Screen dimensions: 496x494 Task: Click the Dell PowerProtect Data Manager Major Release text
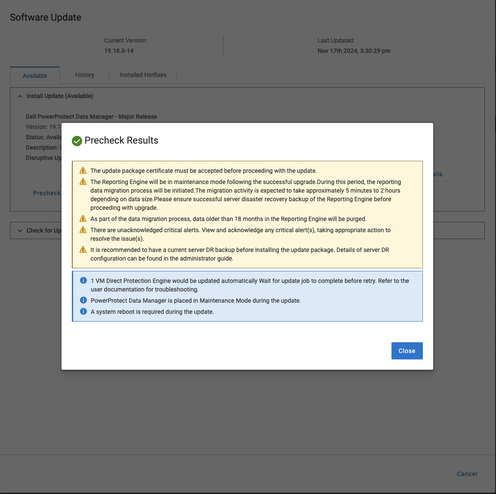[92, 117]
